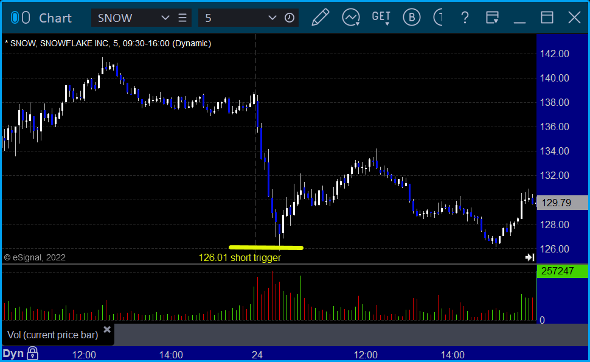Screen dimensions: 590x362
Task: Jump to latest bar with arrow icon
Action: pyautogui.click(x=530, y=257)
